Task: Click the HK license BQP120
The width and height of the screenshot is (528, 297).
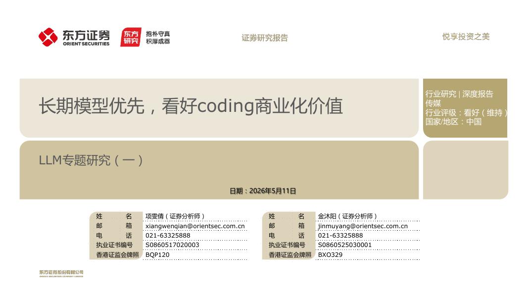Action: [x=157, y=254]
